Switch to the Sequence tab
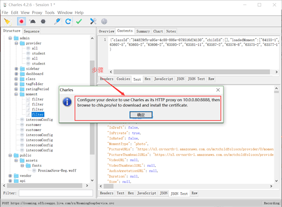 pyautogui.click(x=32, y=31)
